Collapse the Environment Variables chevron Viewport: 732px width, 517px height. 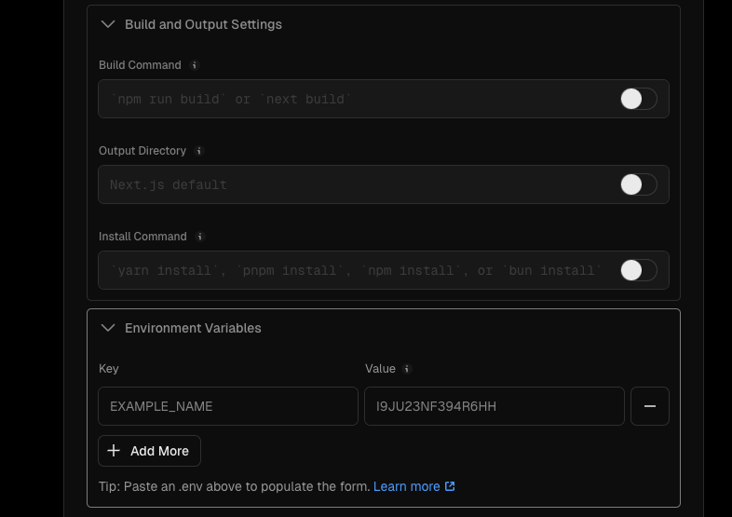point(108,328)
